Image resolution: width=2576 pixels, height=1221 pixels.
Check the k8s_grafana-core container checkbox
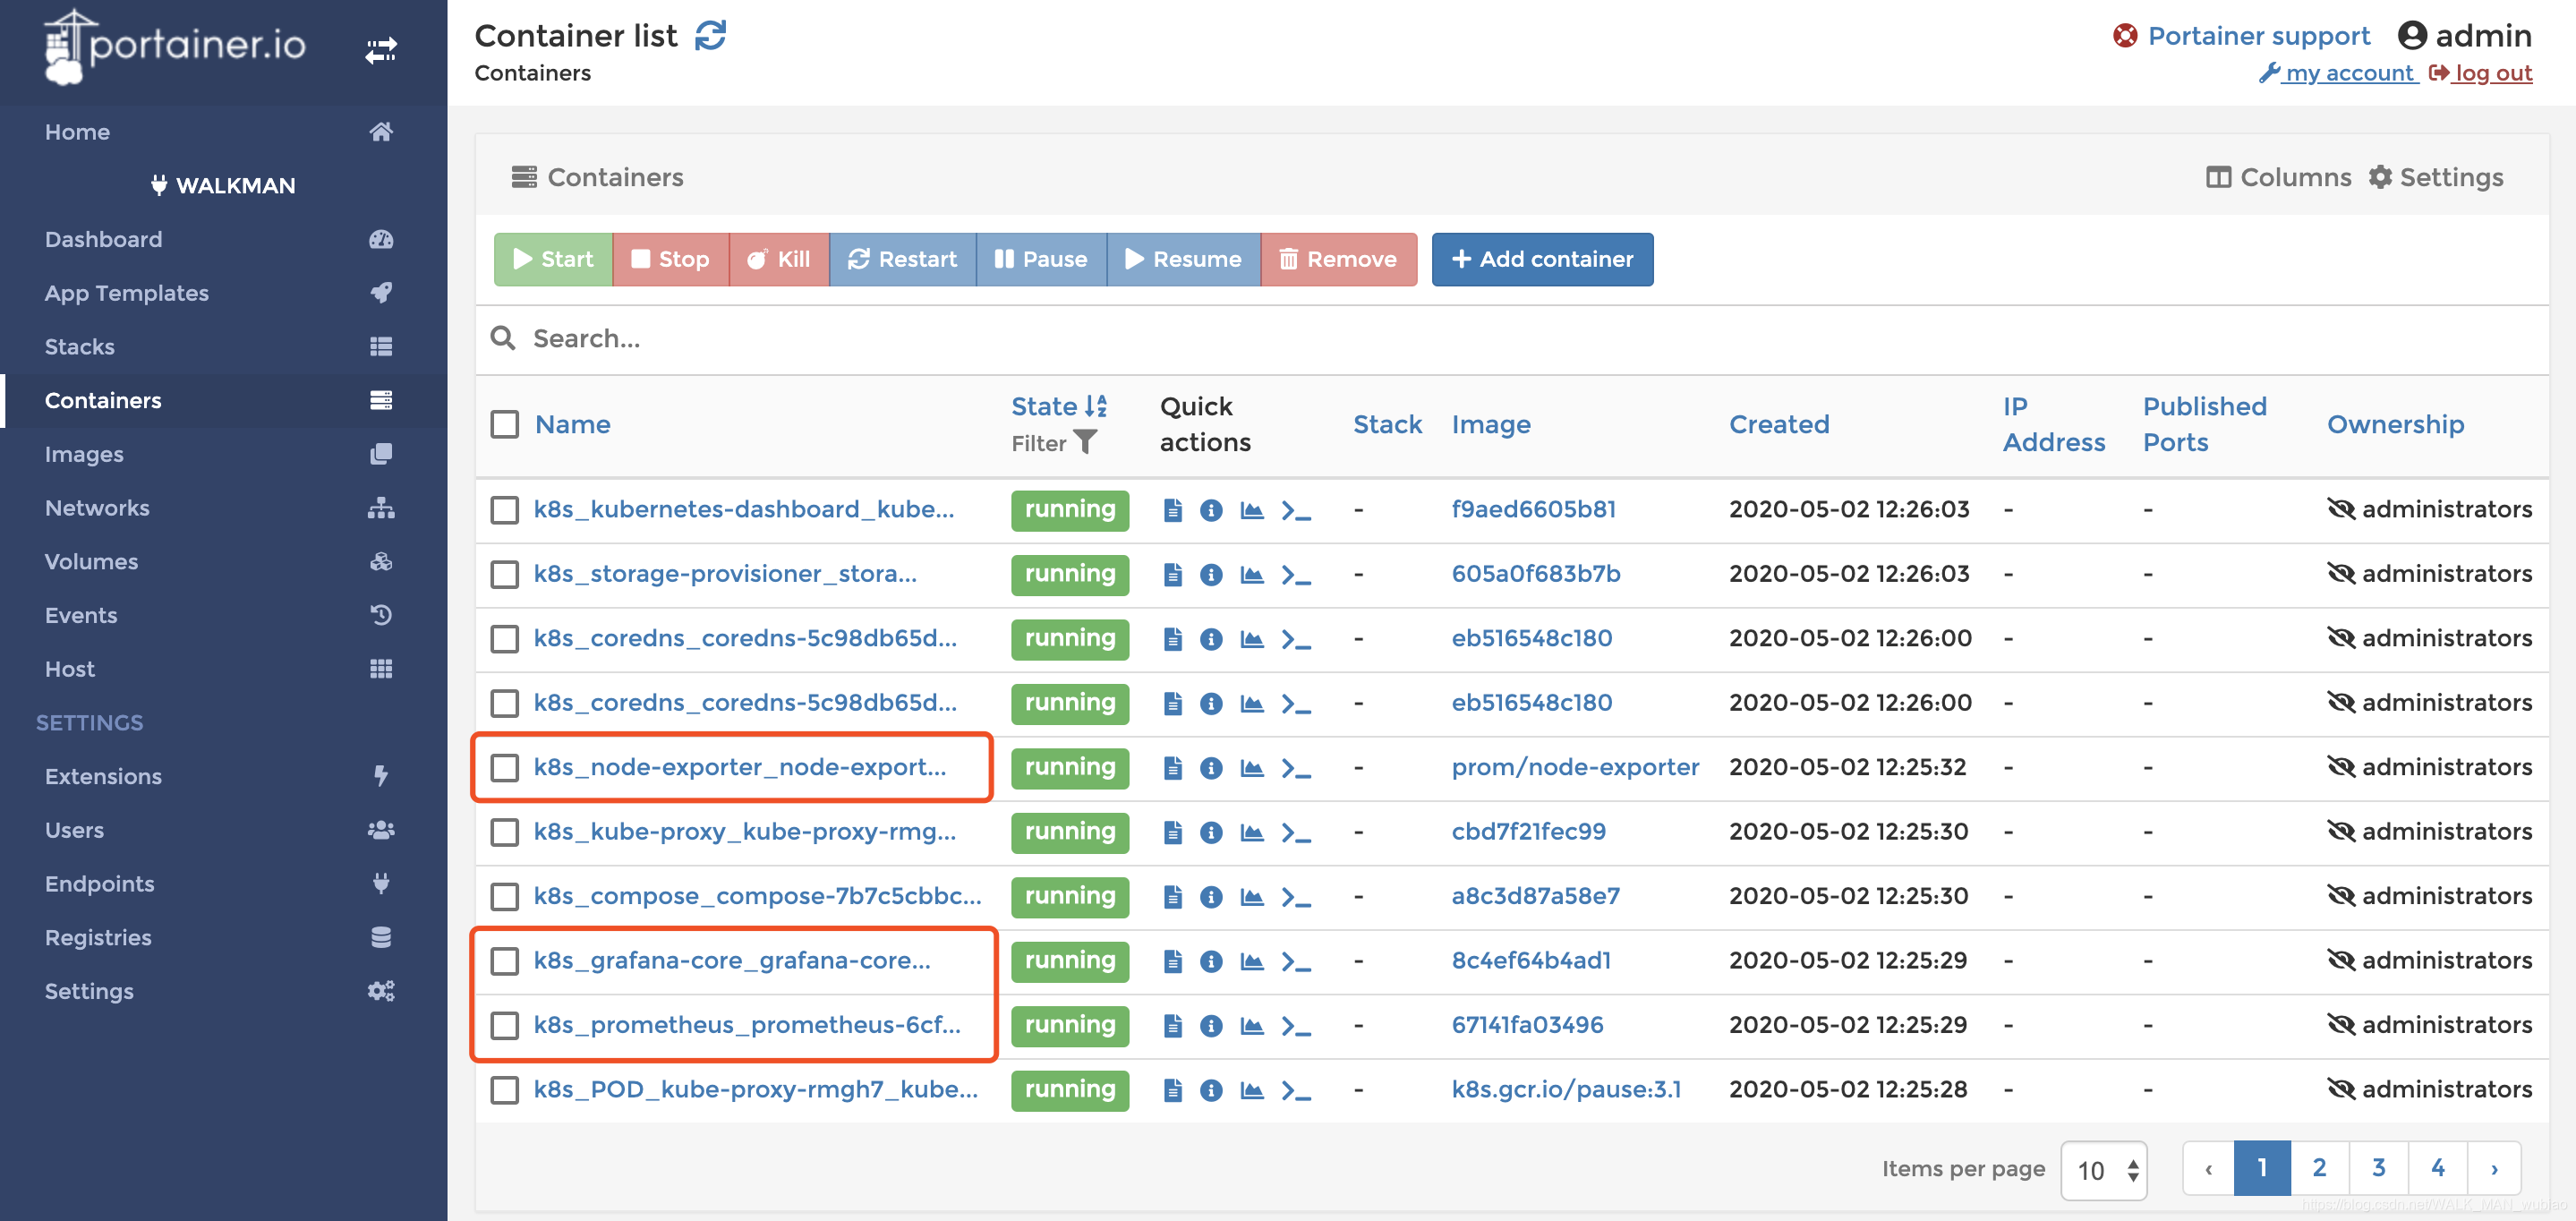pos(505,961)
